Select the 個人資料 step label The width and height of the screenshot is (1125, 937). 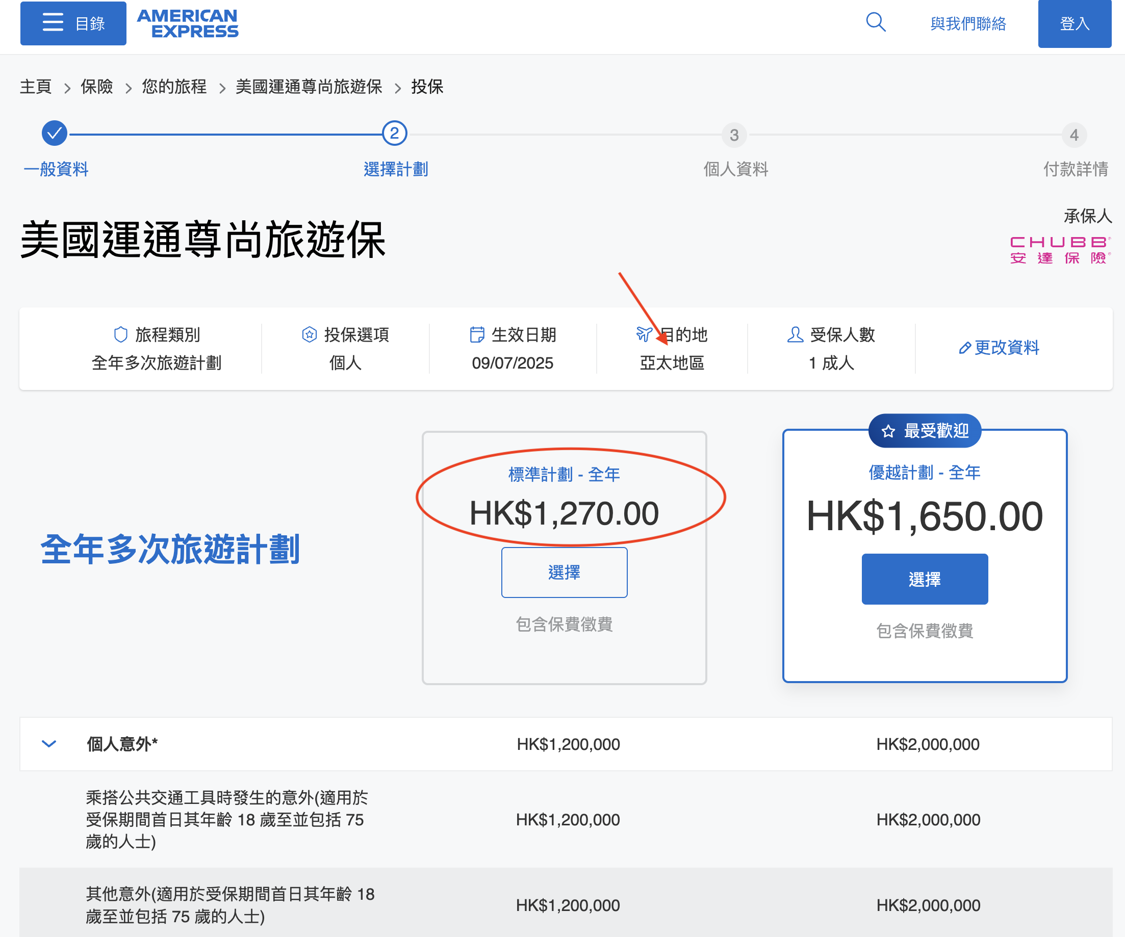[x=735, y=169]
